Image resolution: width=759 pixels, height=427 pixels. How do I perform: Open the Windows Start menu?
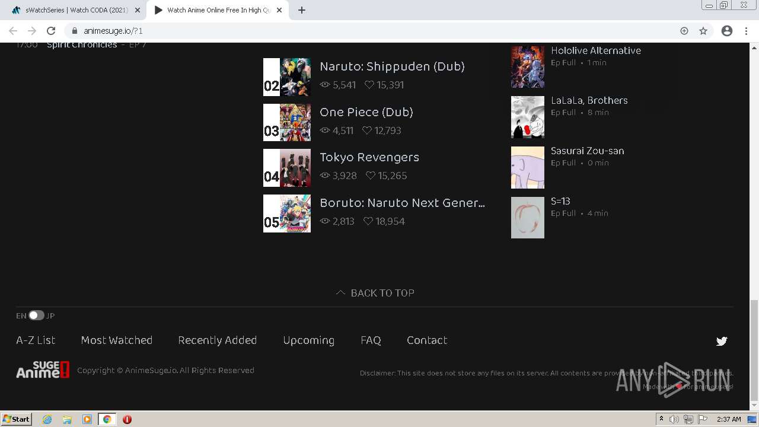click(17, 419)
